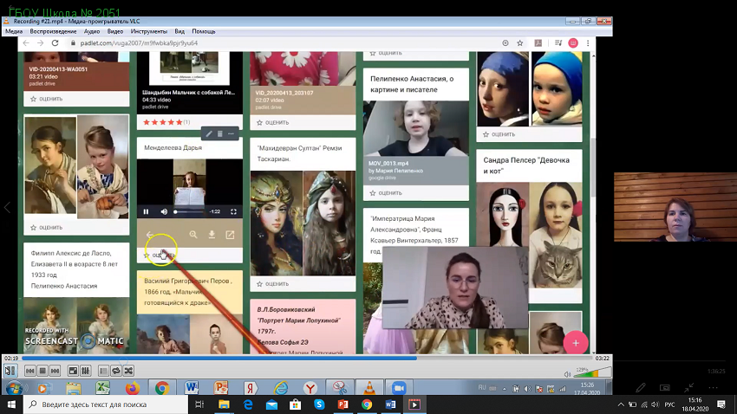Download the Менделеева Дарья video
The height and width of the screenshot is (414, 737).
click(x=212, y=234)
